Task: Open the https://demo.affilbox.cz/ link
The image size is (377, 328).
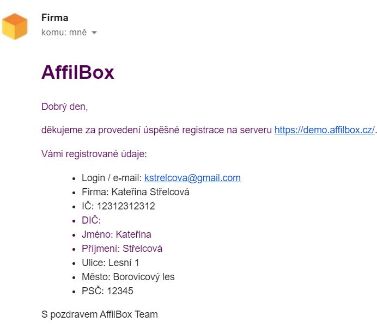Action: pos(324,130)
